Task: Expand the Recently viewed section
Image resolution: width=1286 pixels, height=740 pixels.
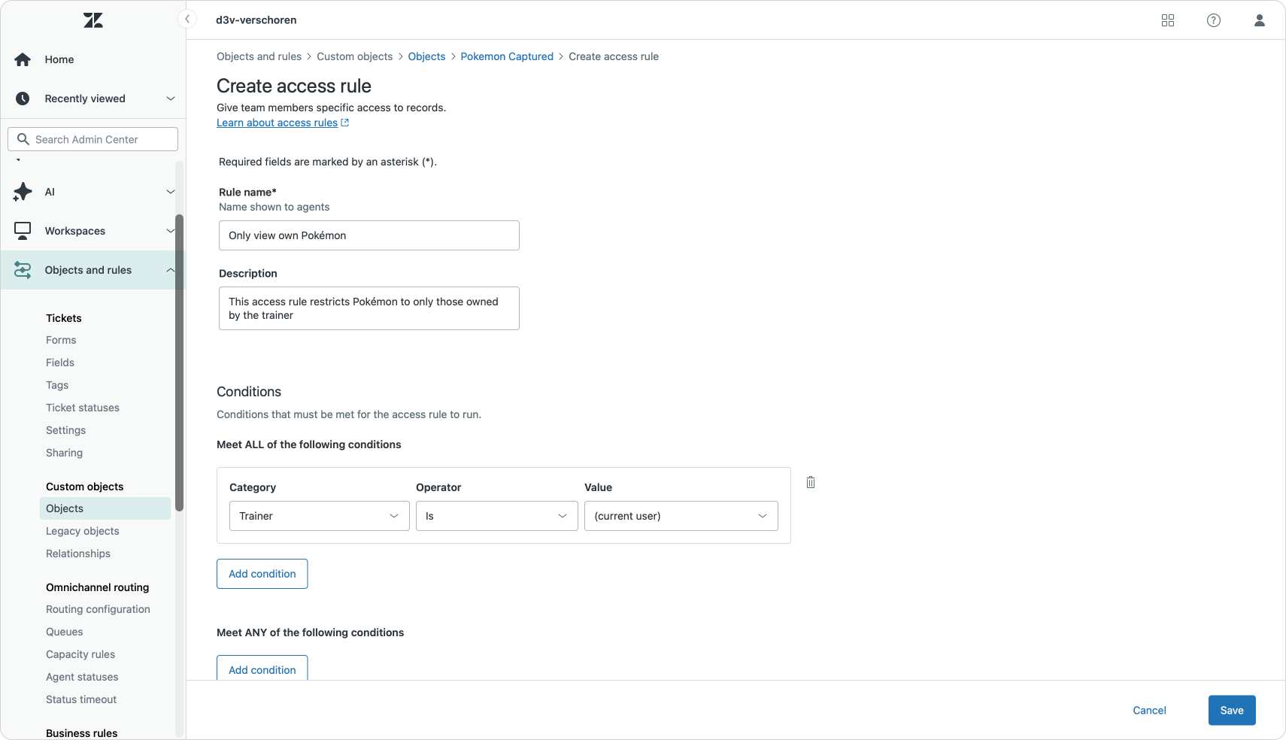Action: pyautogui.click(x=170, y=99)
